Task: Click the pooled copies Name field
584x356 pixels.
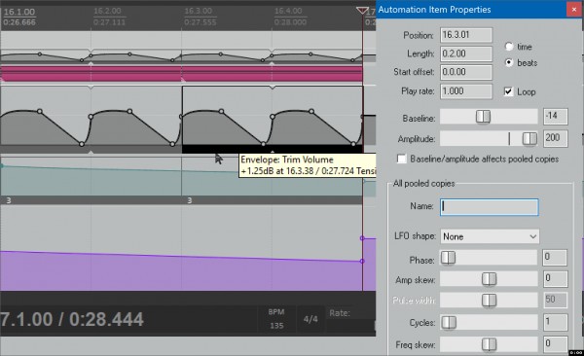Action: click(x=490, y=207)
